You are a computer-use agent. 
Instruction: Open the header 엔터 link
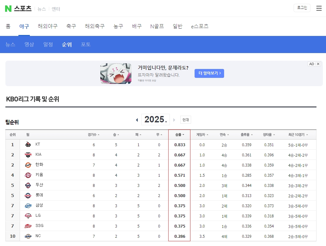click(56, 9)
